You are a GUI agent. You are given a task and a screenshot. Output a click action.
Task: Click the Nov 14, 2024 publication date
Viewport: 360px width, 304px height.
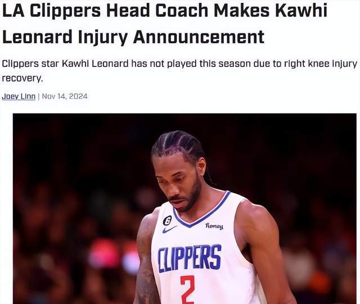pyautogui.click(x=65, y=96)
